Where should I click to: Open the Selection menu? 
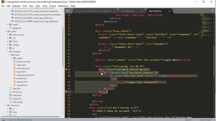pos(17,6)
